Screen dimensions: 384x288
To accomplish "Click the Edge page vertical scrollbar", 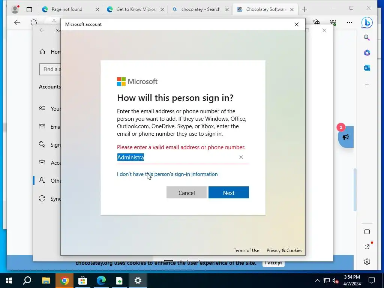I will coord(355,189).
